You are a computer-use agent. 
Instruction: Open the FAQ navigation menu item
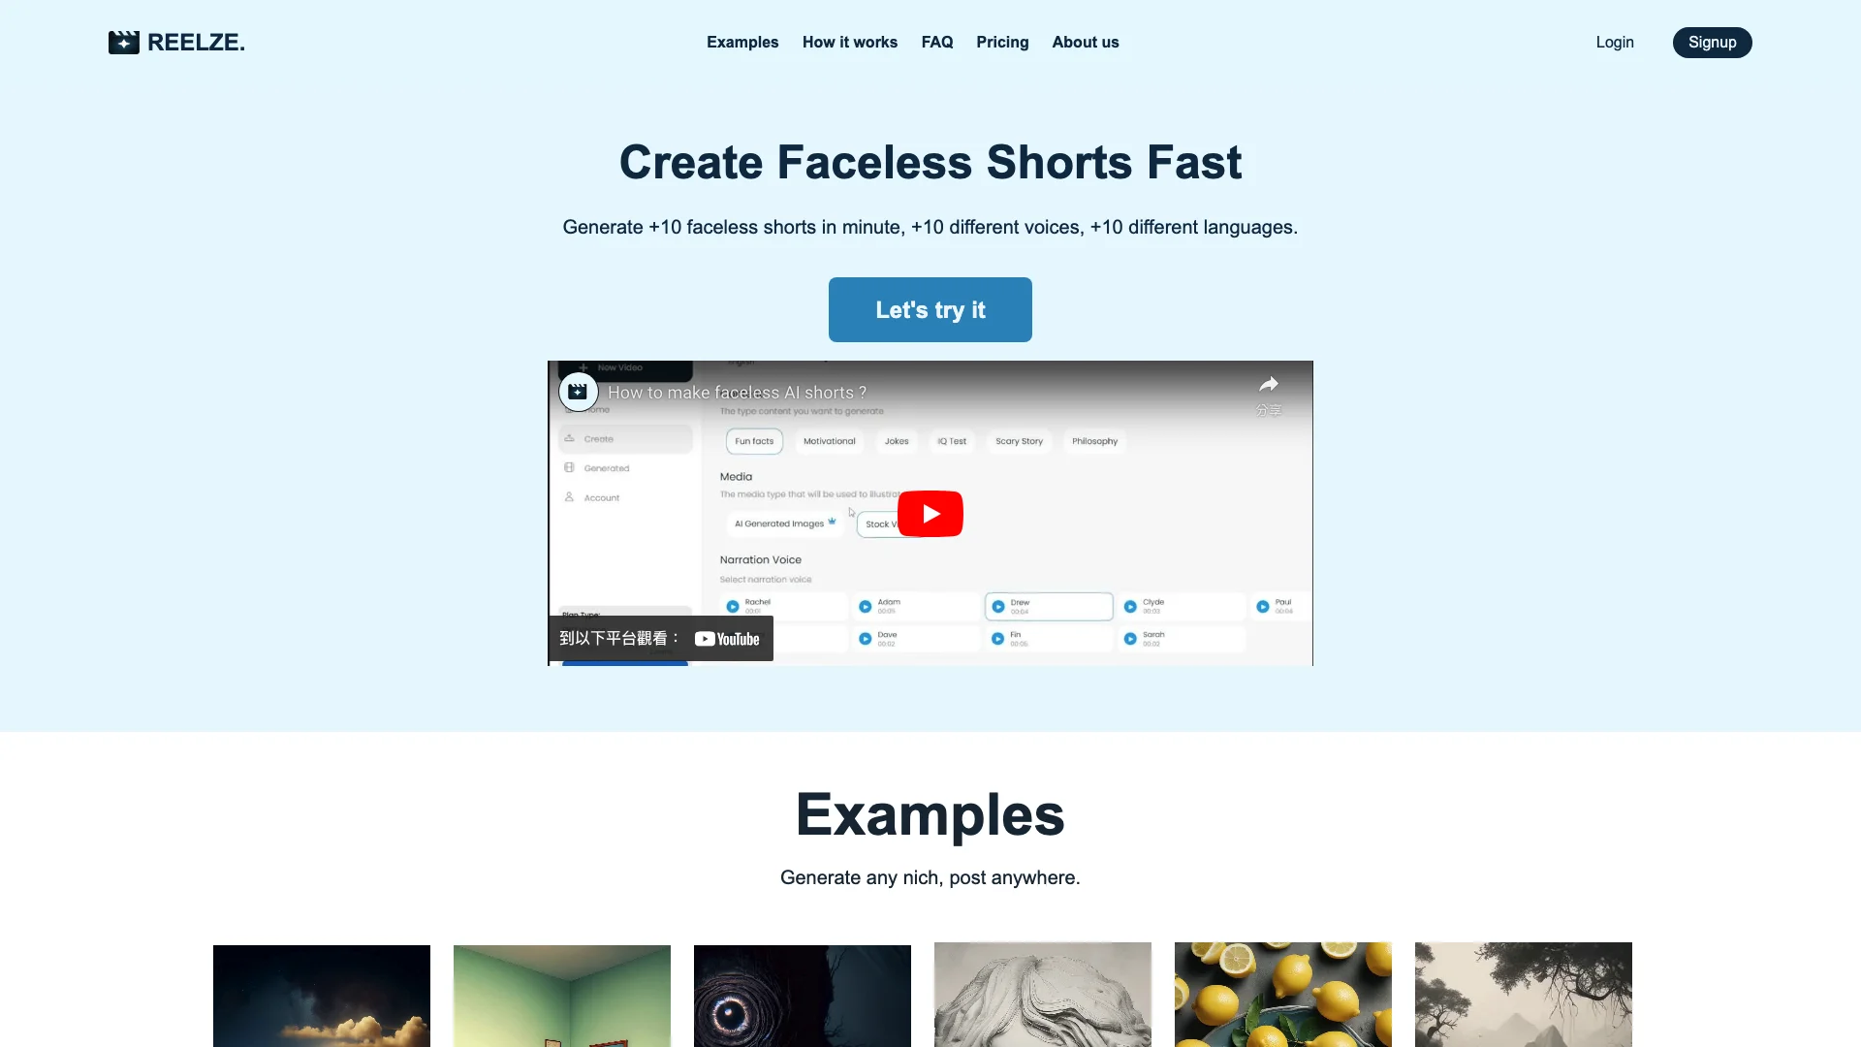point(935,43)
